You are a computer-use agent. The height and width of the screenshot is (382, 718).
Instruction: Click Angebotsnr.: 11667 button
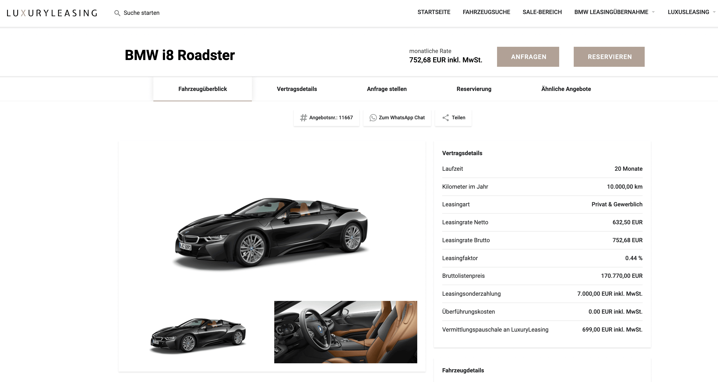(x=327, y=117)
